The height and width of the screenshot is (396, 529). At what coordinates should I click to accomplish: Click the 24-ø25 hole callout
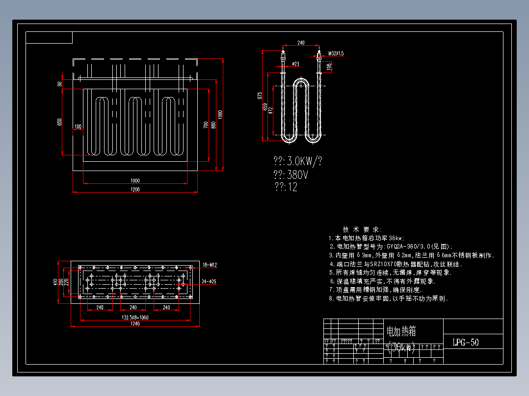click(x=209, y=281)
